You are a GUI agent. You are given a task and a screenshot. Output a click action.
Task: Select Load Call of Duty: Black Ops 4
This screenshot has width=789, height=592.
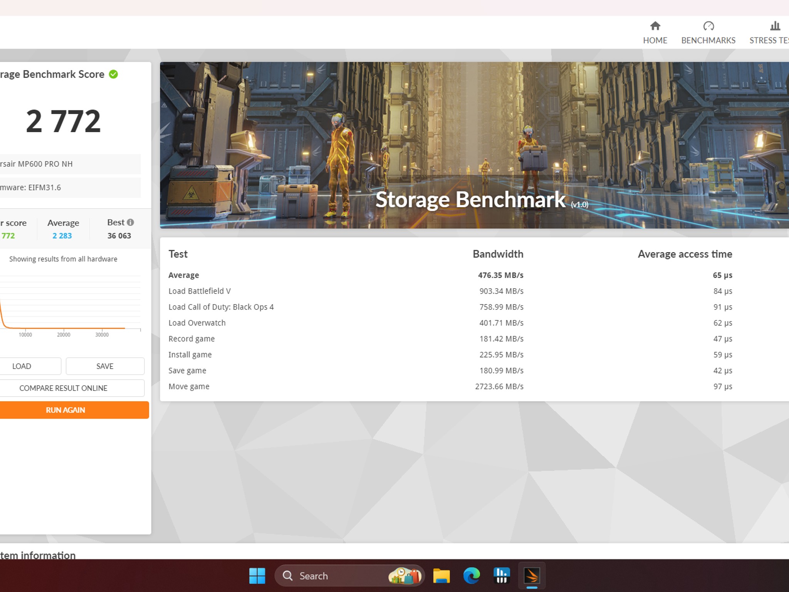coord(450,307)
